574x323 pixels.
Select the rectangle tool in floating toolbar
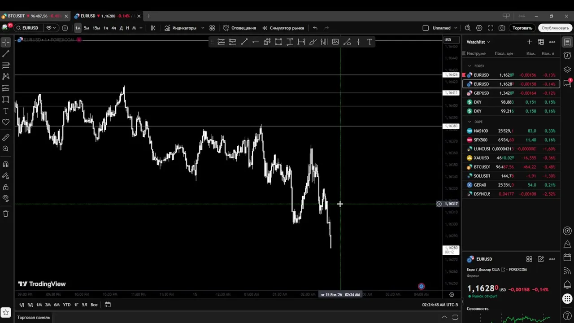[x=278, y=42]
